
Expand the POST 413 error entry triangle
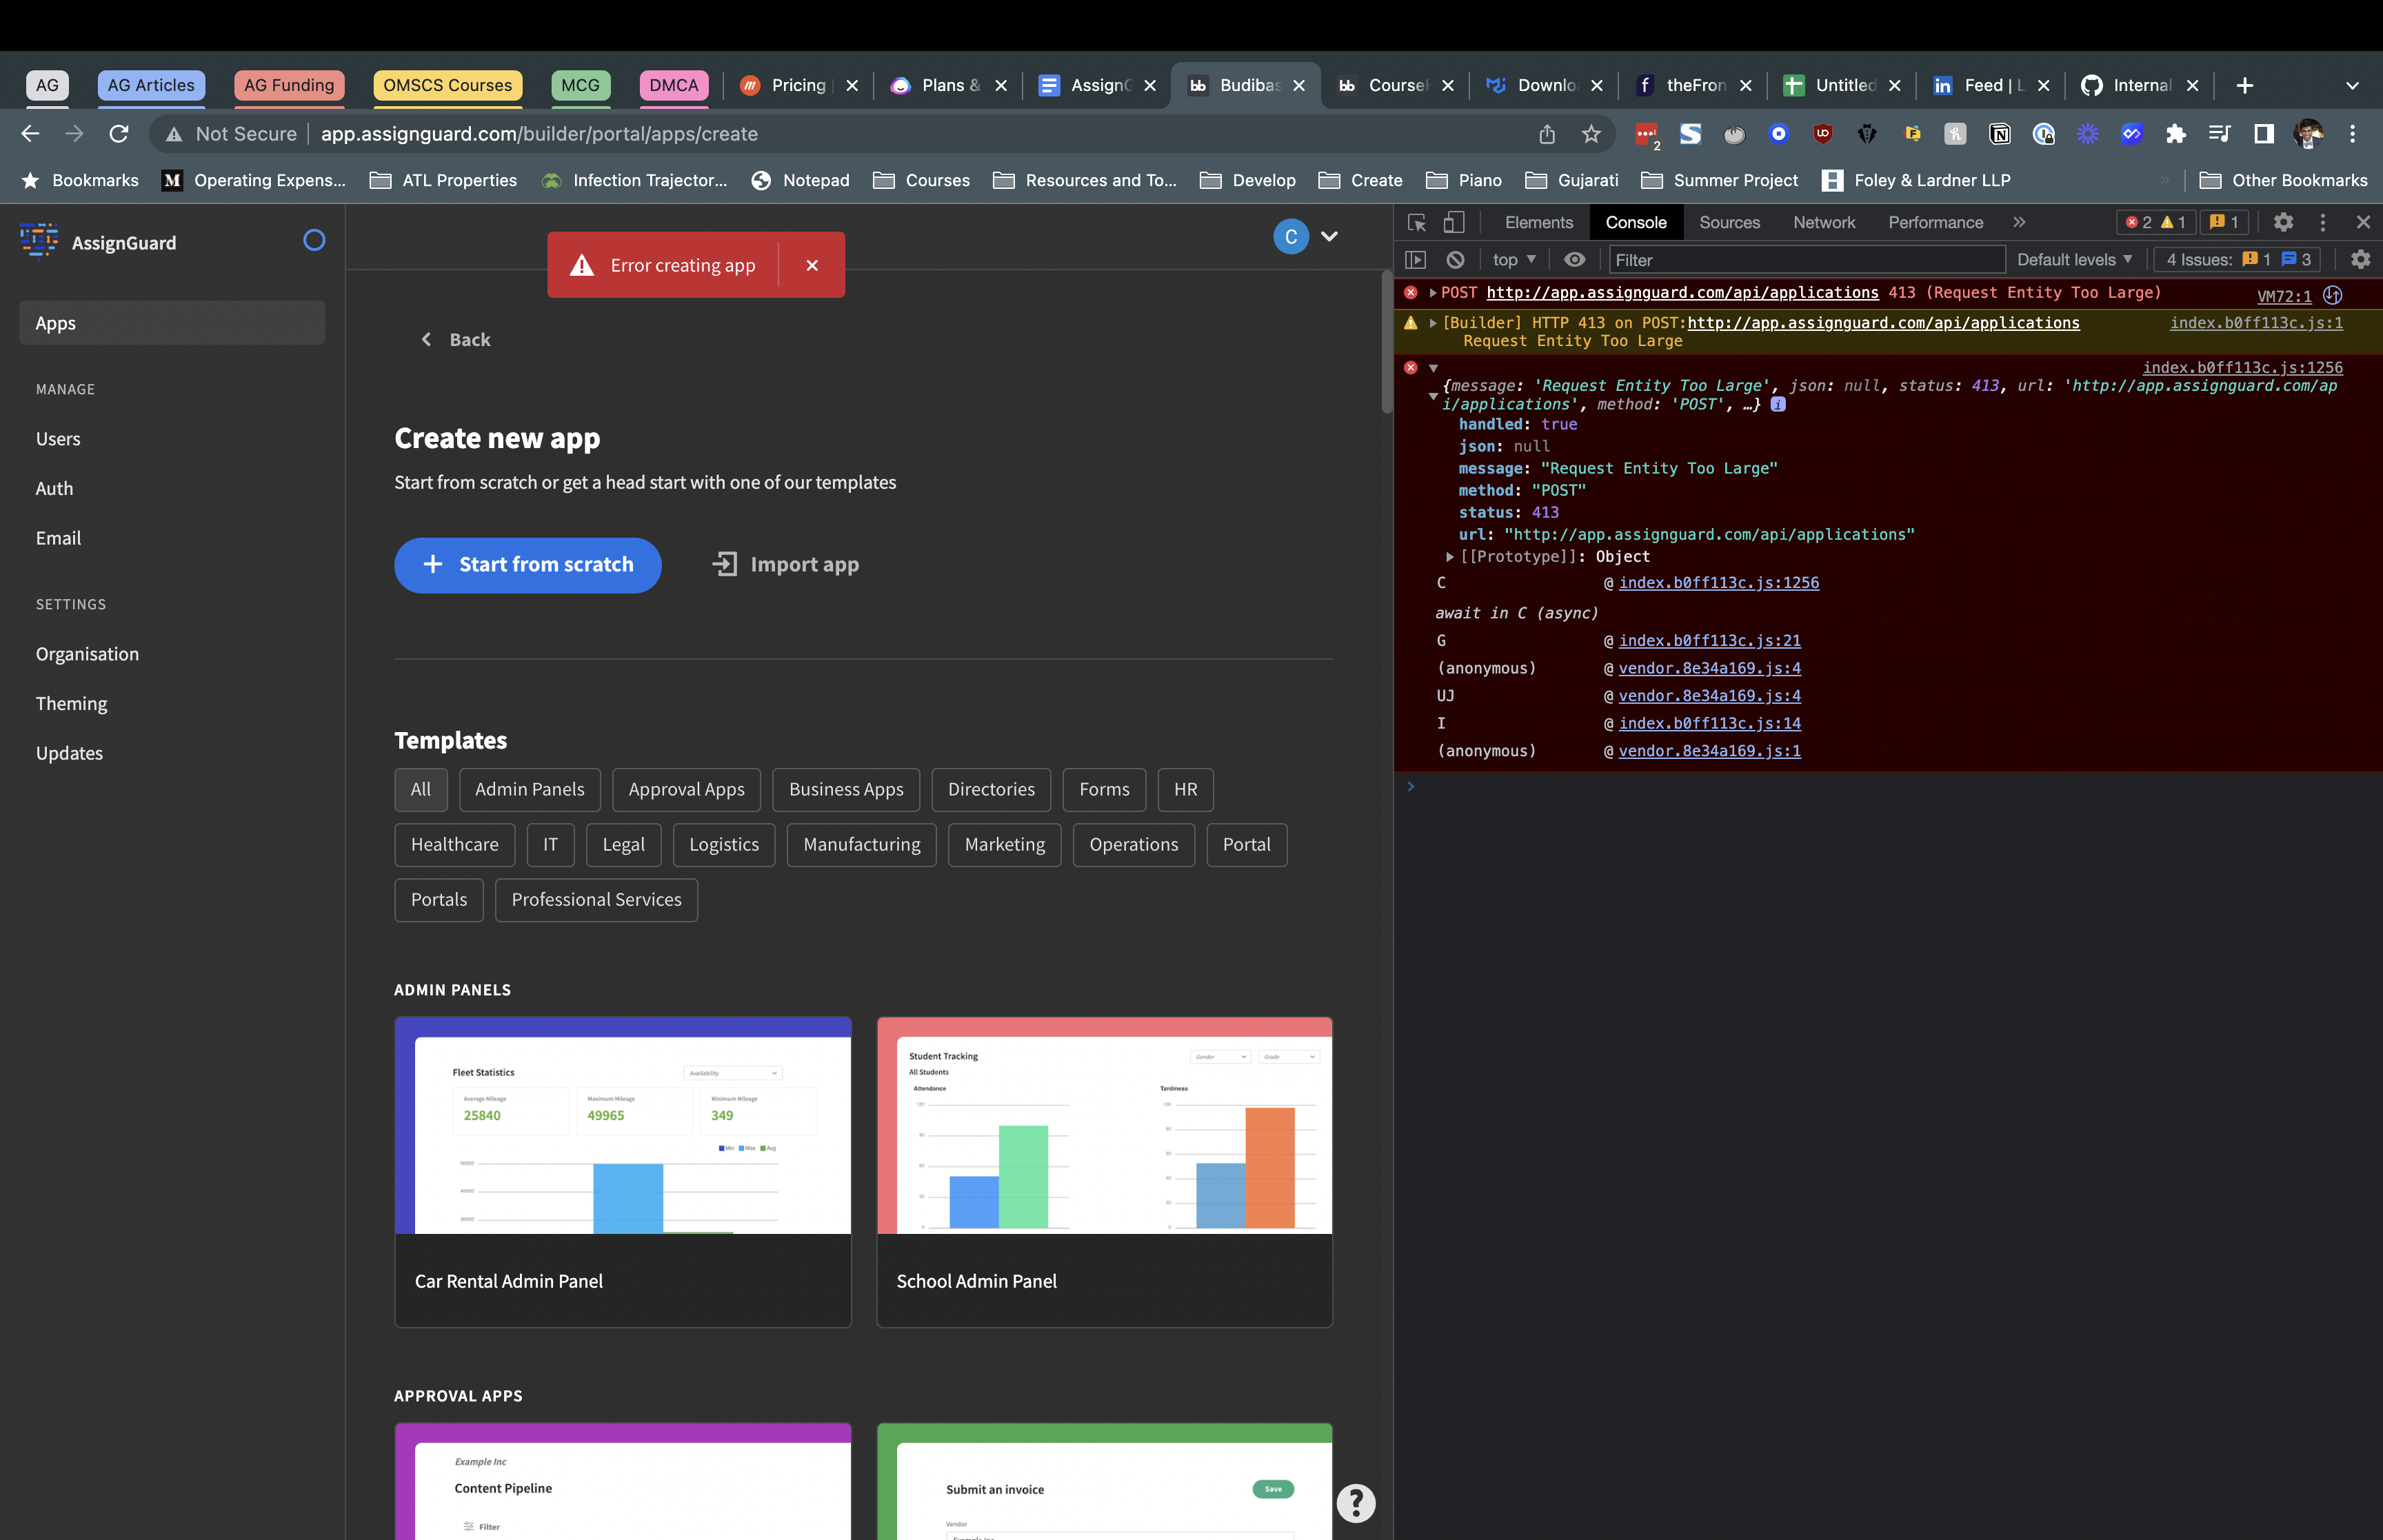click(1433, 293)
